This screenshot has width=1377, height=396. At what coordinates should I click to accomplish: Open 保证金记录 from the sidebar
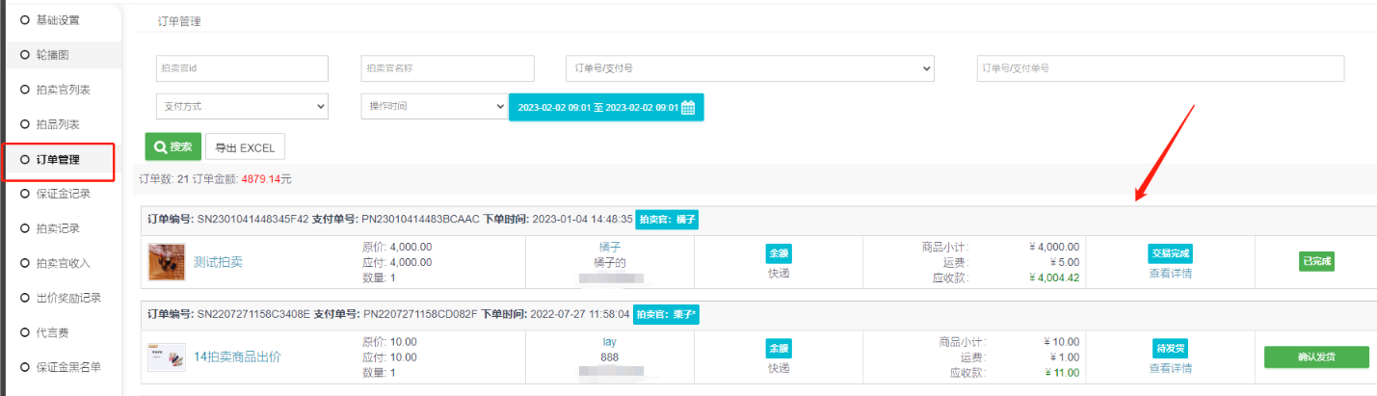coord(64,194)
